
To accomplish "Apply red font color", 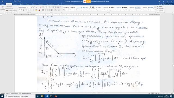I will [39, 10].
